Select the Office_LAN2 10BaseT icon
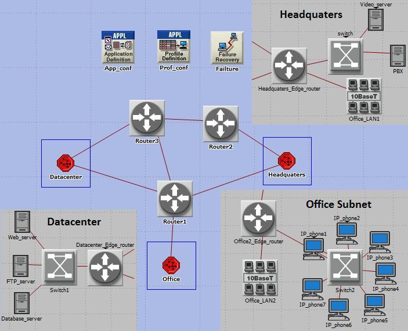Image resolution: width=408 pixels, height=331 pixels. 260,278
